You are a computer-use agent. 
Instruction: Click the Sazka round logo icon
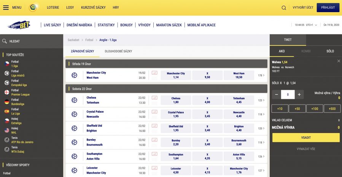click(x=34, y=8)
